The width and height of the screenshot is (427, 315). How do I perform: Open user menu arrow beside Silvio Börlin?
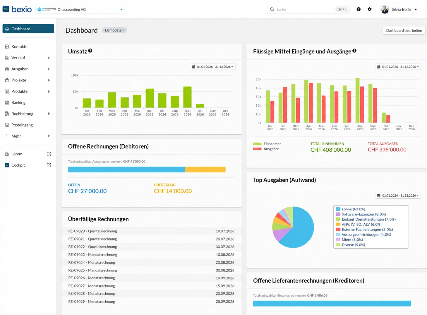(x=416, y=9)
